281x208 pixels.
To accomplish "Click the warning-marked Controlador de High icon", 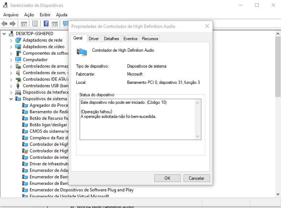I will pyautogui.click(x=25, y=151).
